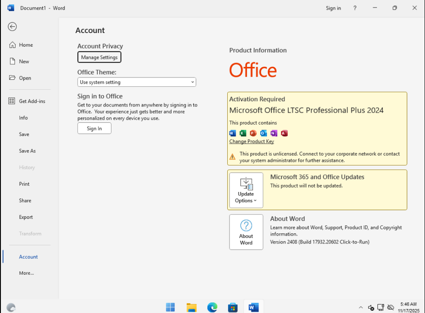This screenshot has width=425, height=313.
Task: Click the Get Add-ins grid icon
Action: click(12, 101)
